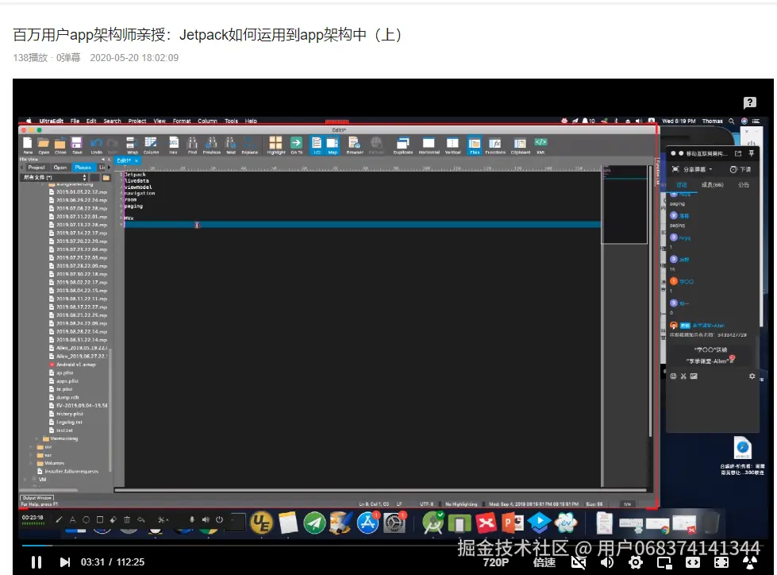Open the File menu in UltraEdit
The height and width of the screenshot is (575, 777).
(75, 121)
